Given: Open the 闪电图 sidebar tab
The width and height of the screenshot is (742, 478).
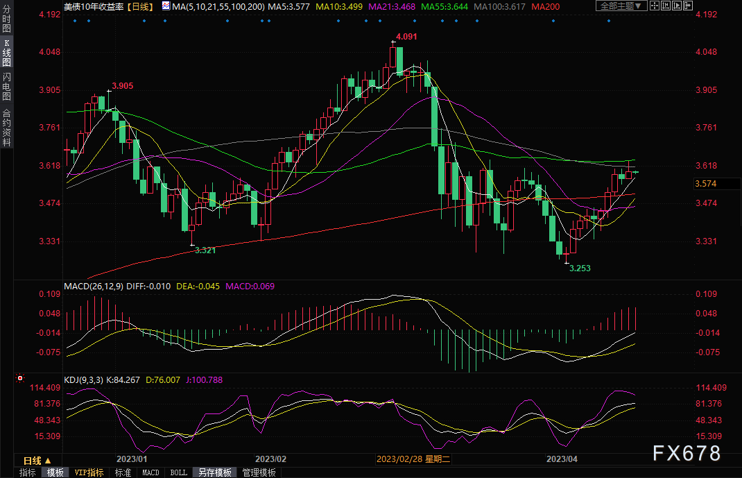Looking at the screenshot, I should pyautogui.click(x=6, y=85).
